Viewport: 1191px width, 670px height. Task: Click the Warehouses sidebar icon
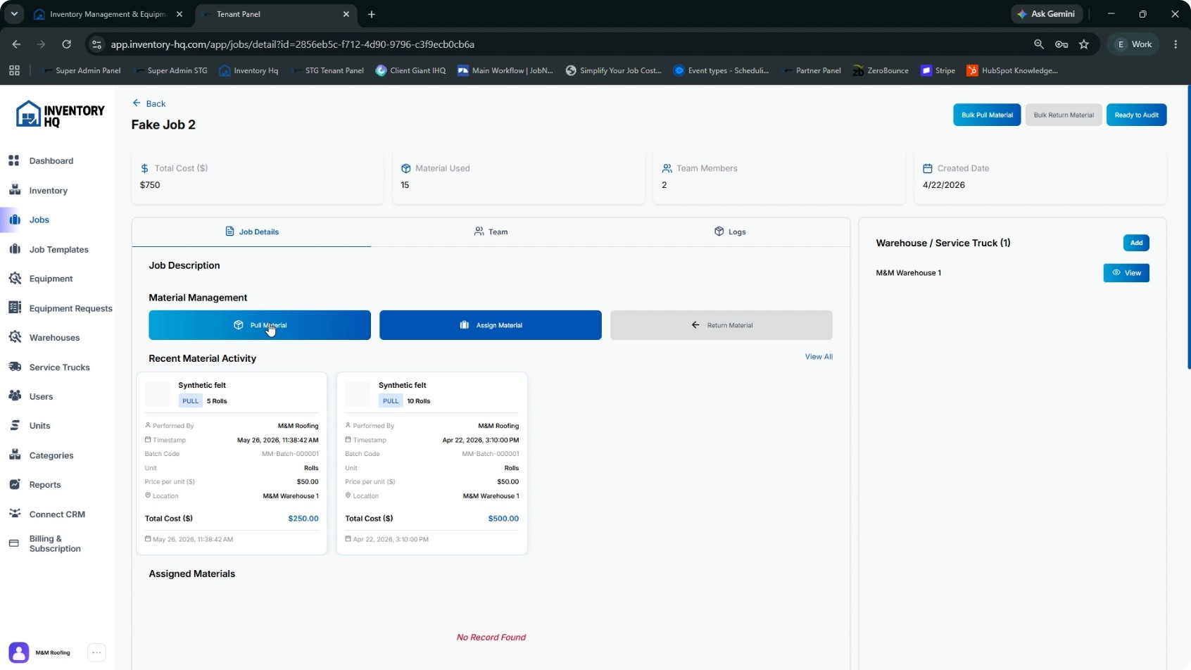coord(14,337)
